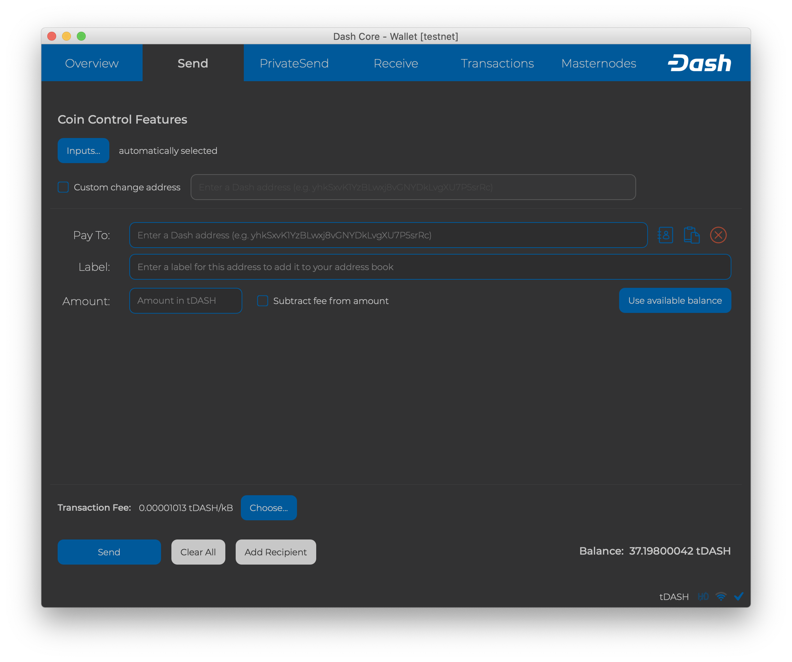Image resolution: width=792 pixels, height=662 pixels.
Task: Click the Add Recipient button
Action: click(x=276, y=552)
